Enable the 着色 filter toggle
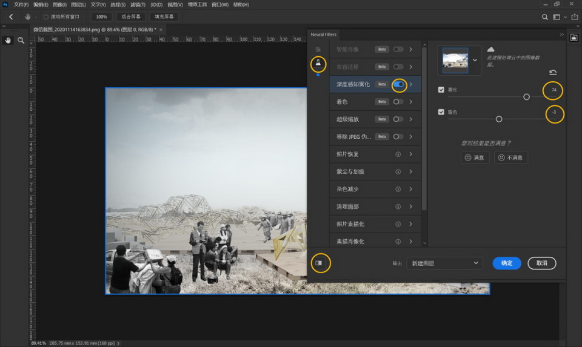Image resolution: width=582 pixels, height=347 pixels. (x=398, y=102)
